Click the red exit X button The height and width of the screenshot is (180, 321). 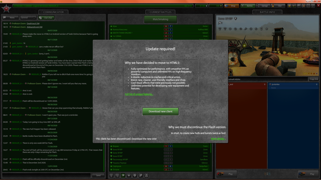318,5
